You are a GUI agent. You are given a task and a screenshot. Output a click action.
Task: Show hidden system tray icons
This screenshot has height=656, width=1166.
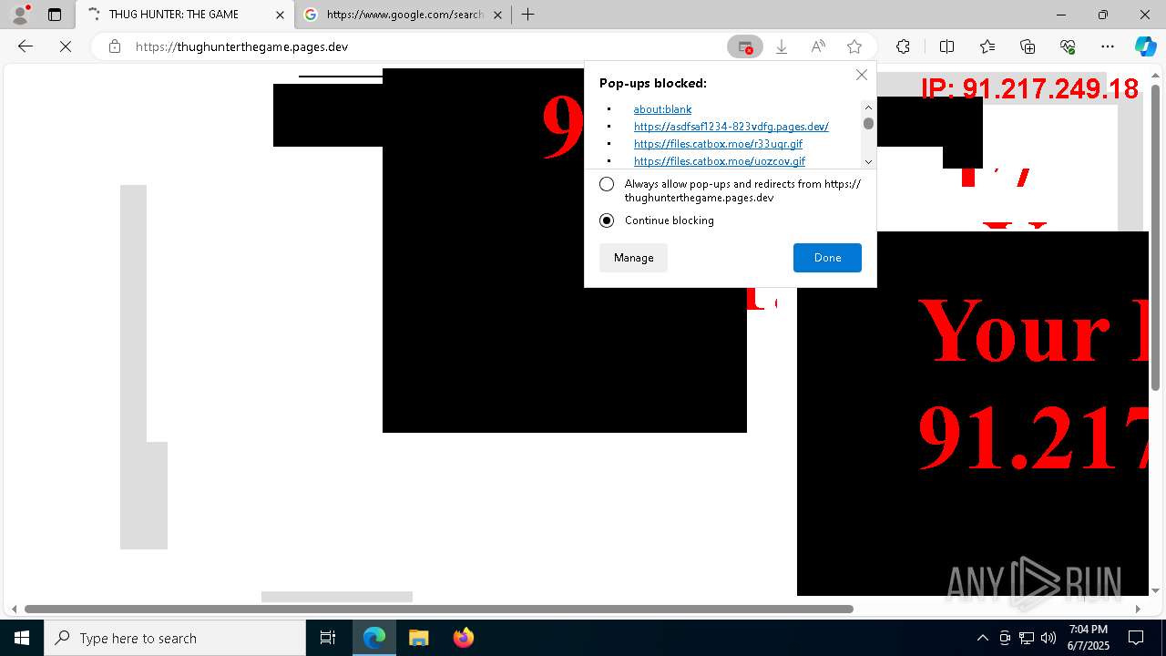[x=982, y=638]
